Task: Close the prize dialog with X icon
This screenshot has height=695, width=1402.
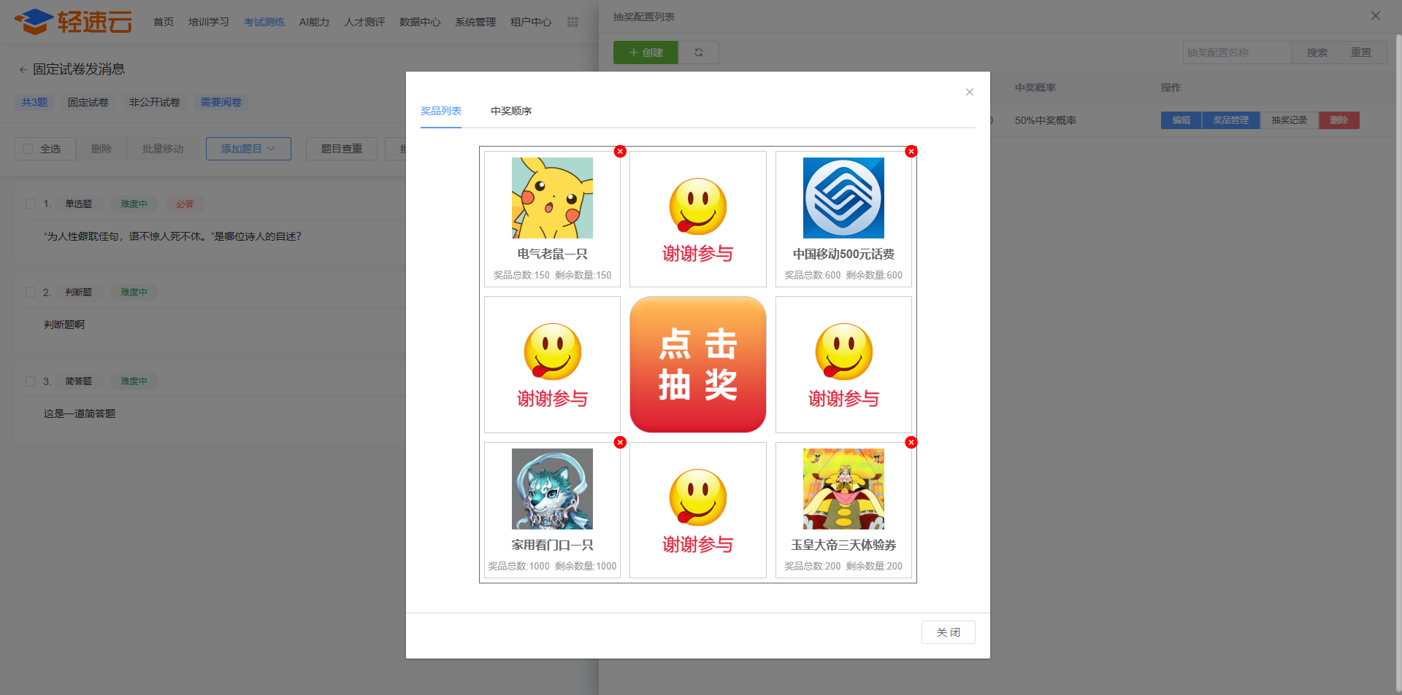Action: pos(970,92)
